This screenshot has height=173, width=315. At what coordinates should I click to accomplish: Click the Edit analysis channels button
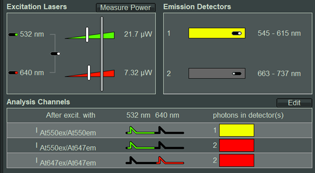click(x=294, y=103)
